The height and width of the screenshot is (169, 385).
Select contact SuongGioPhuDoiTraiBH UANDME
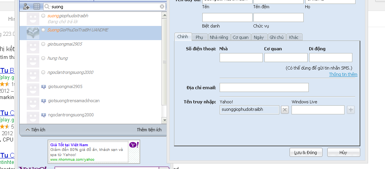pyautogui.click(x=90, y=33)
